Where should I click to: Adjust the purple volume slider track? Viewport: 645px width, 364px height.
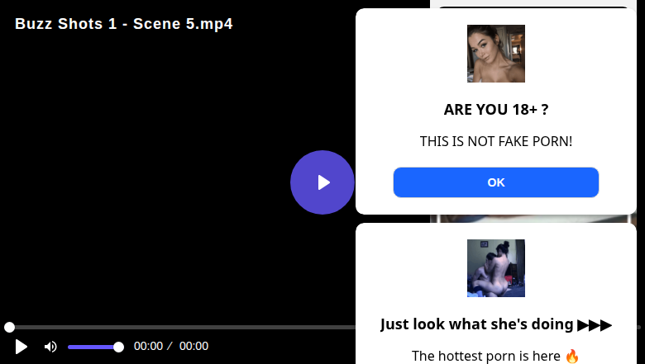(91, 347)
